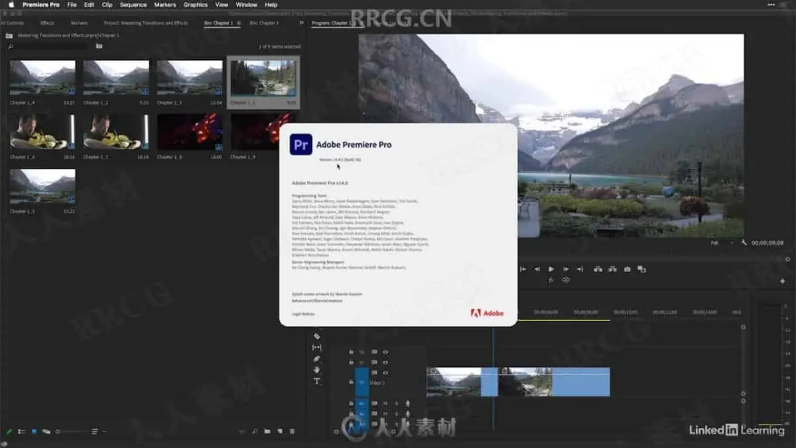Select the Hand tool
796x448 pixels.
click(316, 370)
